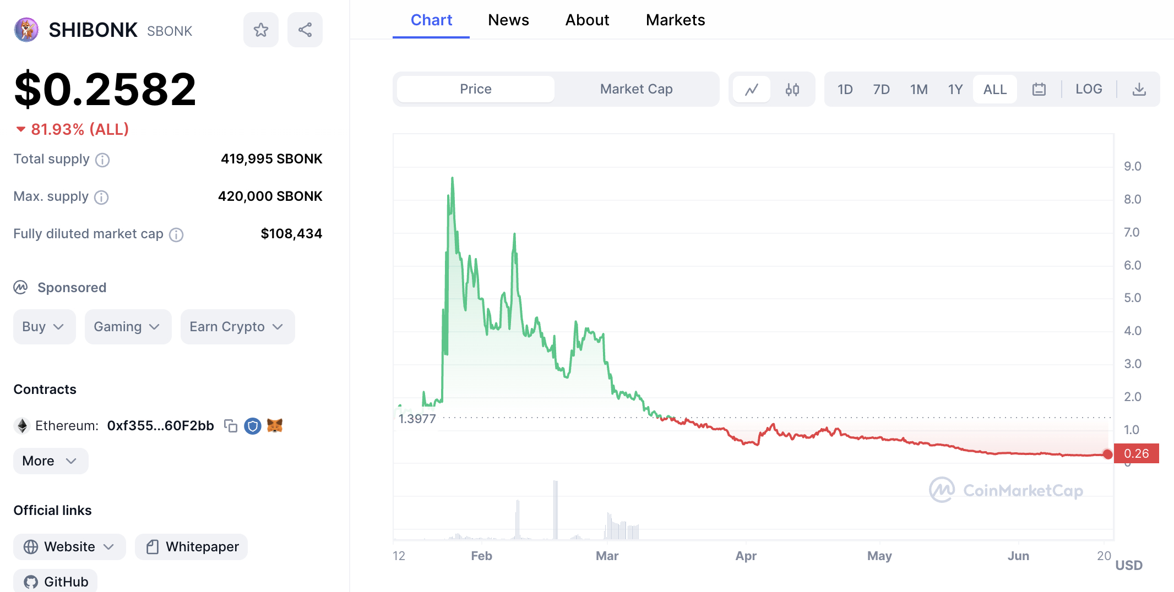Show info tooltip for Total supply
The height and width of the screenshot is (592, 1174).
click(102, 160)
